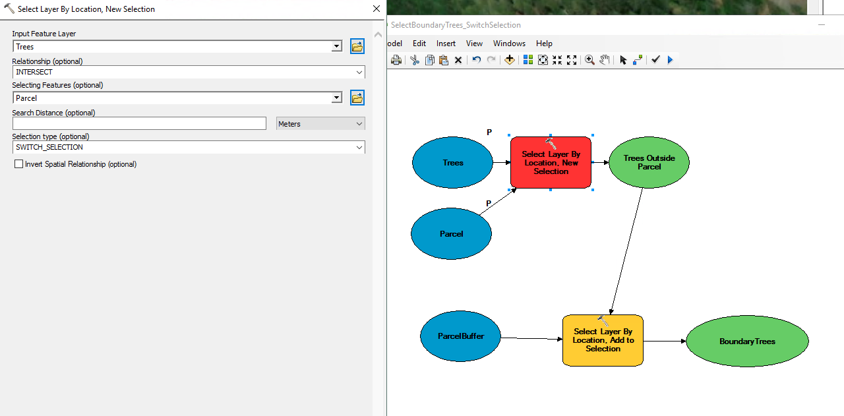Enable the Invert Spatial Relationship checkbox
This screenshot has height=416, width=844.
pyautogui.click(x=18, y=164)
